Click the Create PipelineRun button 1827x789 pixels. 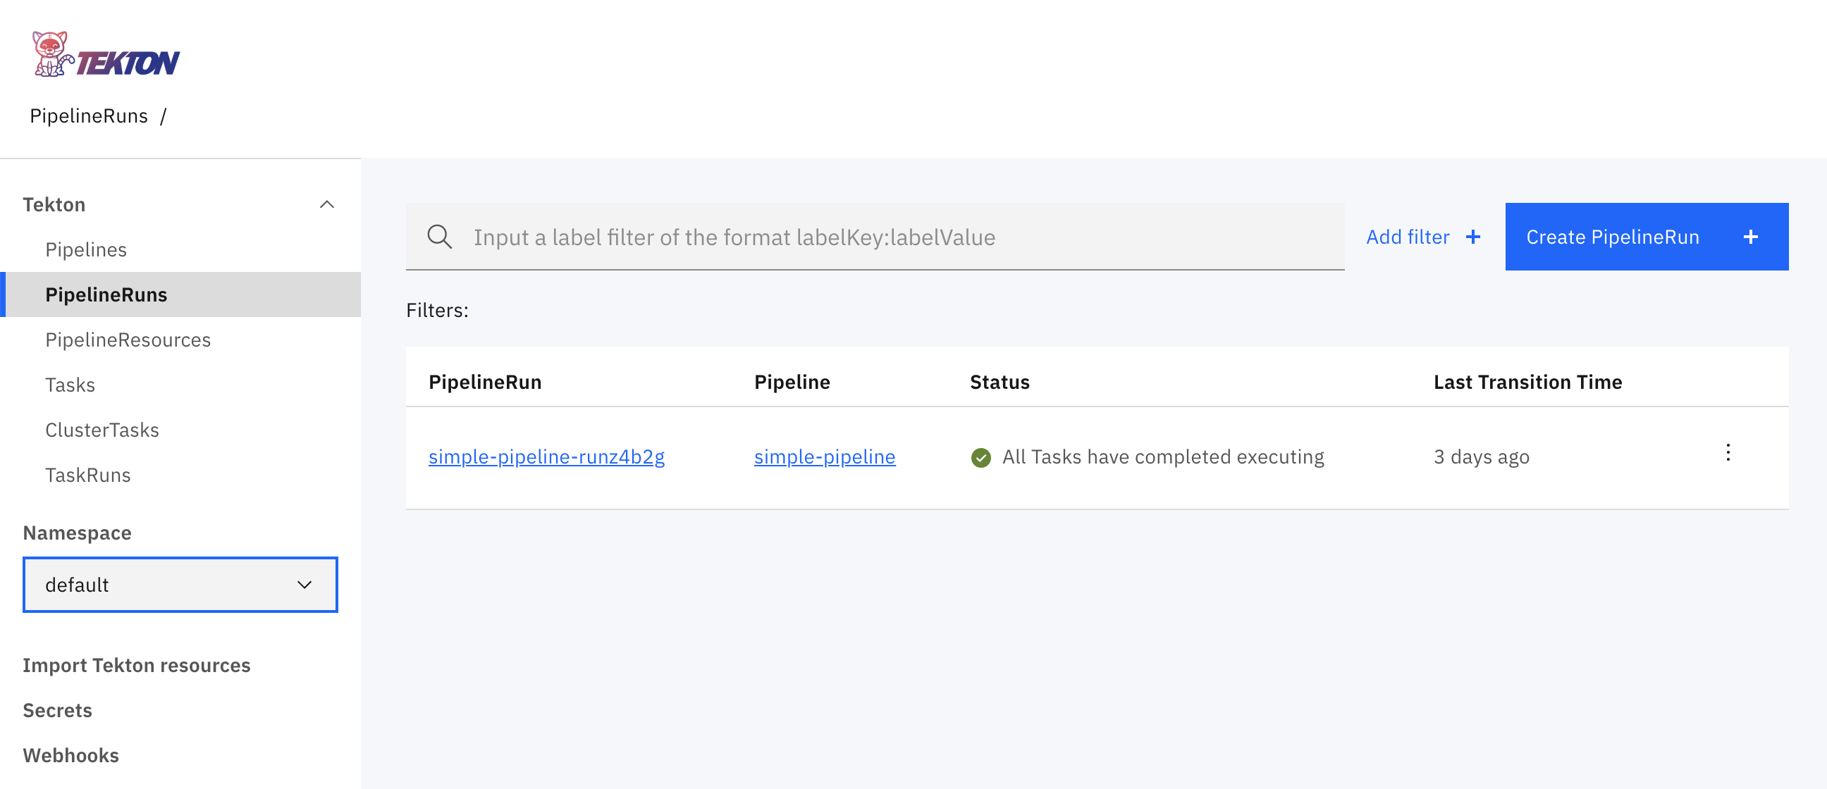tap(1614, 237)
